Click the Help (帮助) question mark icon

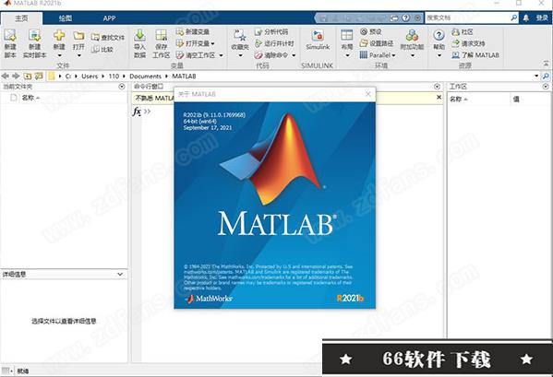439,35
